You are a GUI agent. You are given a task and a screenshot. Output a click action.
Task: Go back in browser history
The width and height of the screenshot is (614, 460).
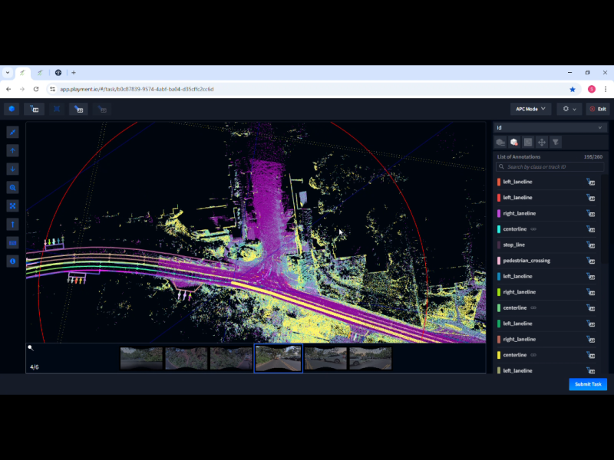[8, 89]
